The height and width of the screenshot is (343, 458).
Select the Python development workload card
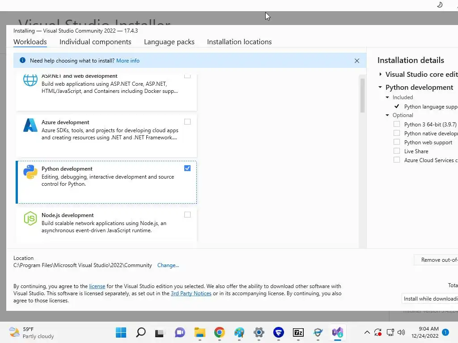(106, 182)
